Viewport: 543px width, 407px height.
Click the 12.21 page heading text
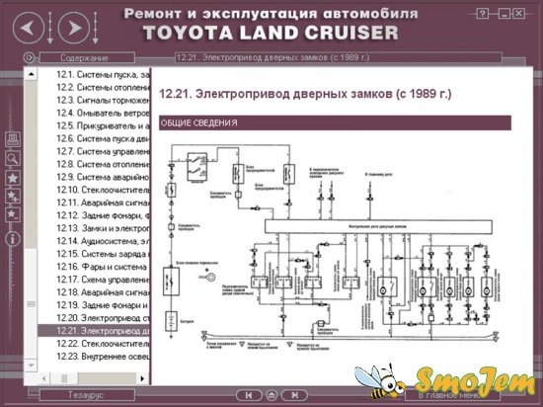pos(305,94)
